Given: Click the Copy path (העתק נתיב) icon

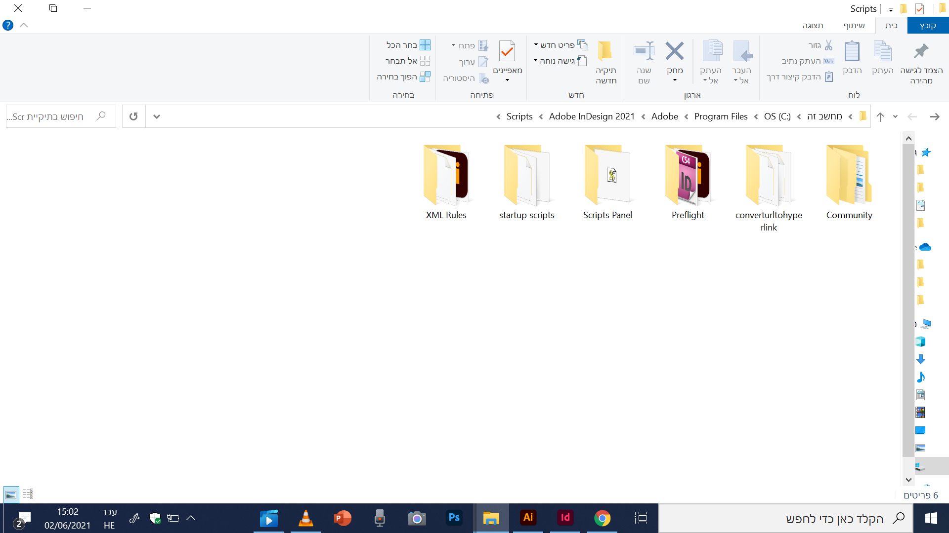Looking at the screenshot, I should pos(828,61).
